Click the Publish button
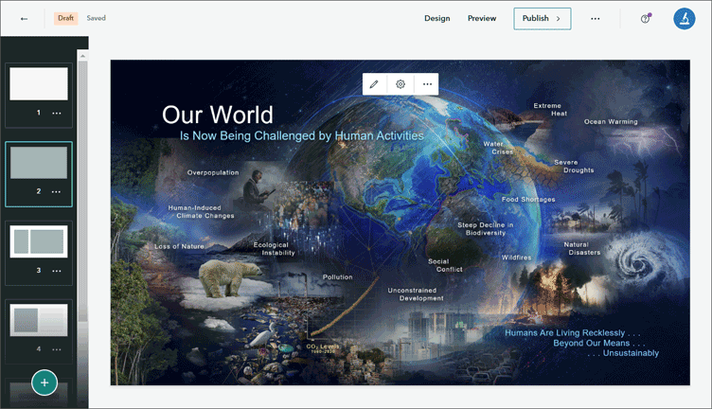 (543, 19)
